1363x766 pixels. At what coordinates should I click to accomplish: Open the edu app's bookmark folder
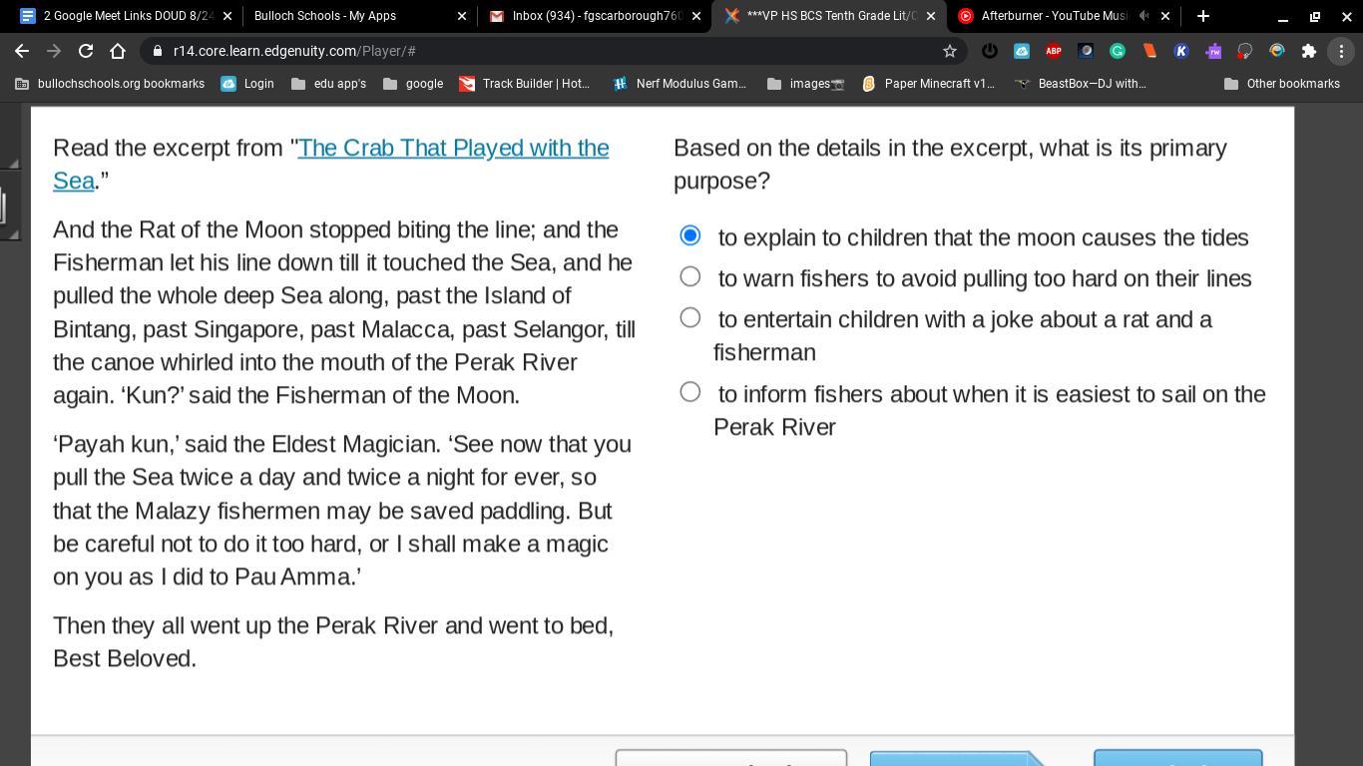(328, 84)
